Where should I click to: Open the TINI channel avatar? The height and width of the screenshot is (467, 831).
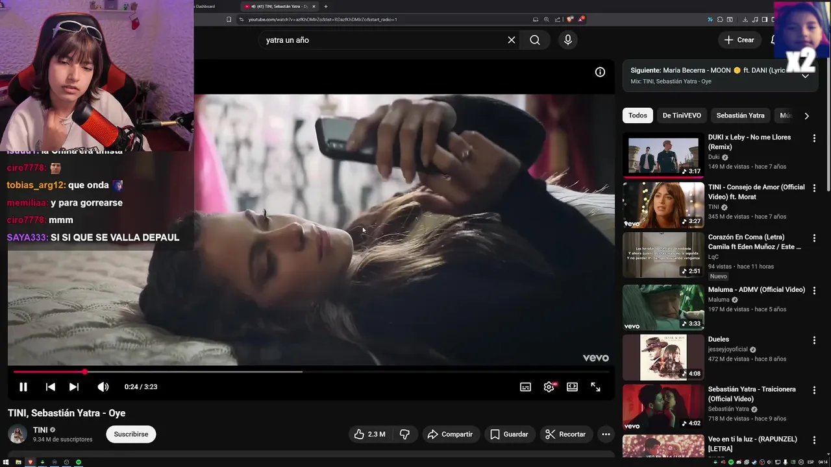pyautogui.click(x=18, y=435)
